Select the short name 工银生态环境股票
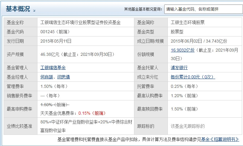This screenshot has width=243, height=146. [x=187, y=22]
